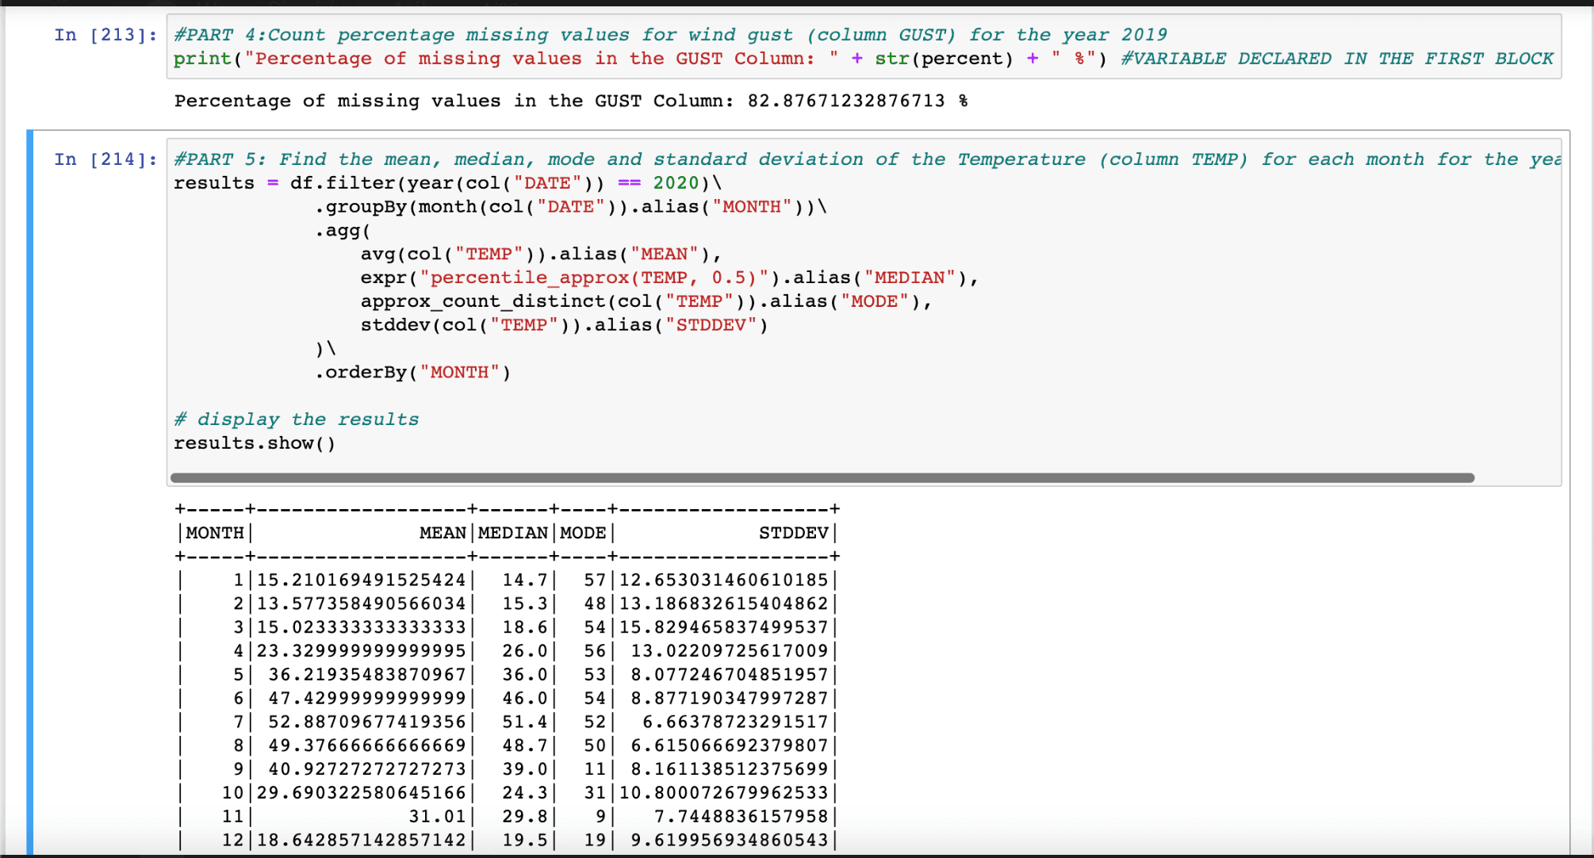Click mean value 15.210169491525424 for month 1

[x=362, y=580]
